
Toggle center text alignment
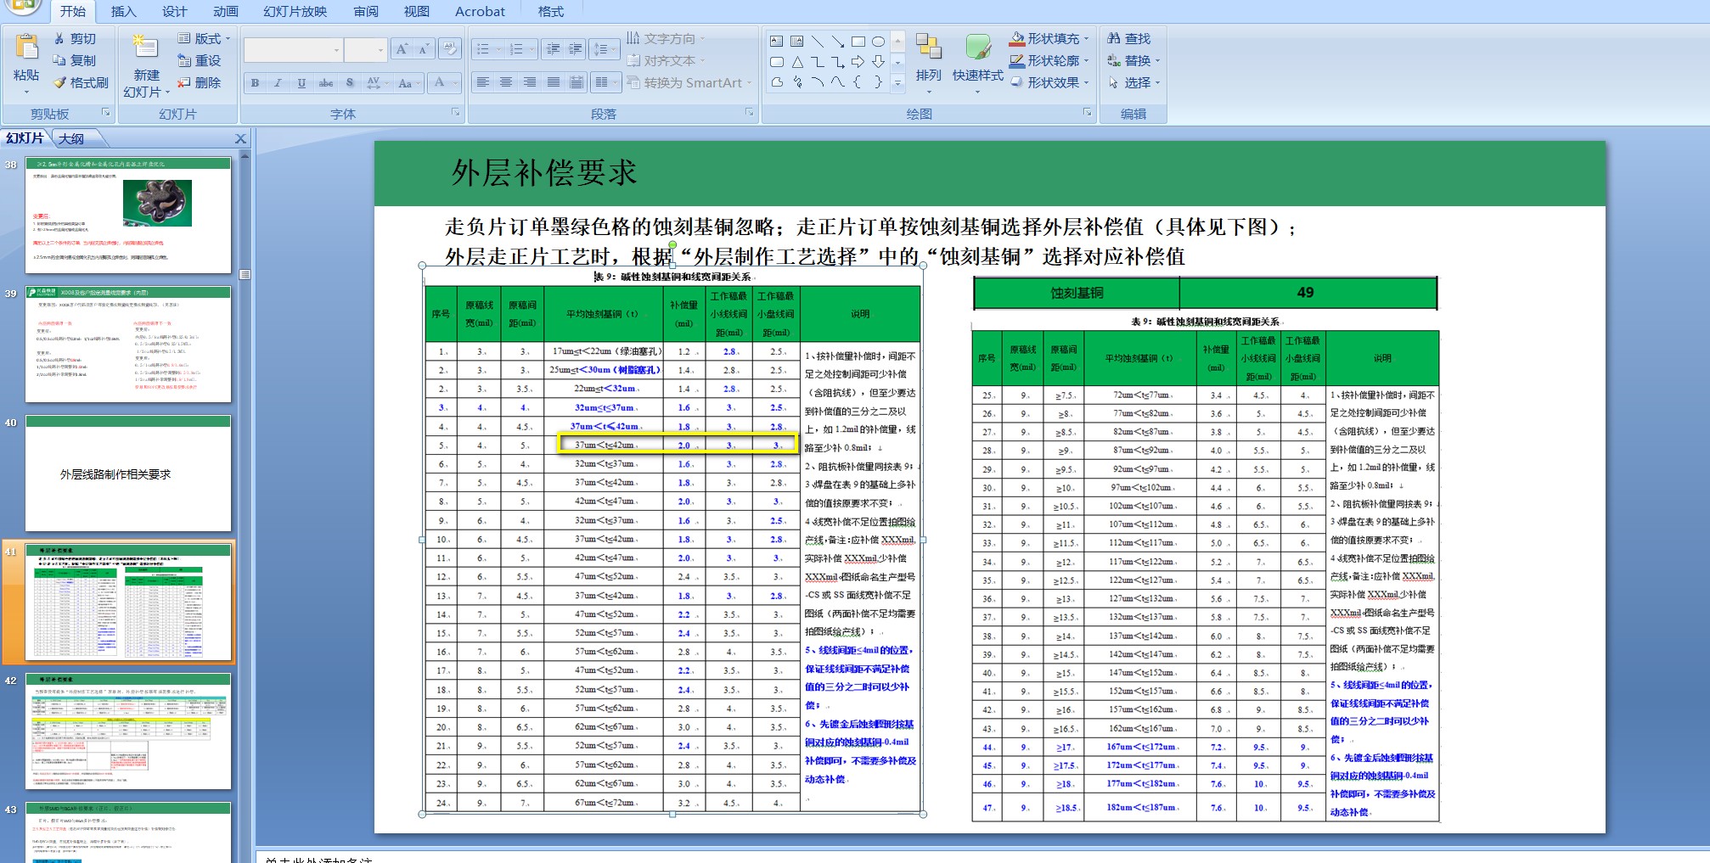point(506,82)
